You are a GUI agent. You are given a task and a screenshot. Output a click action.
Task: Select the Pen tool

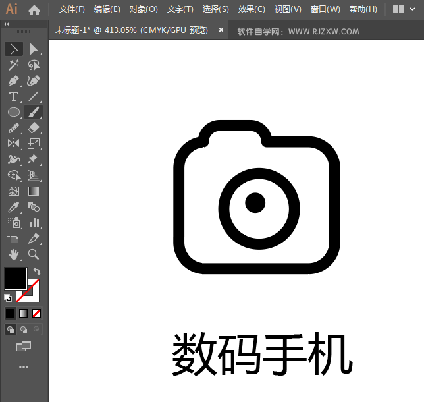[13, 80]
